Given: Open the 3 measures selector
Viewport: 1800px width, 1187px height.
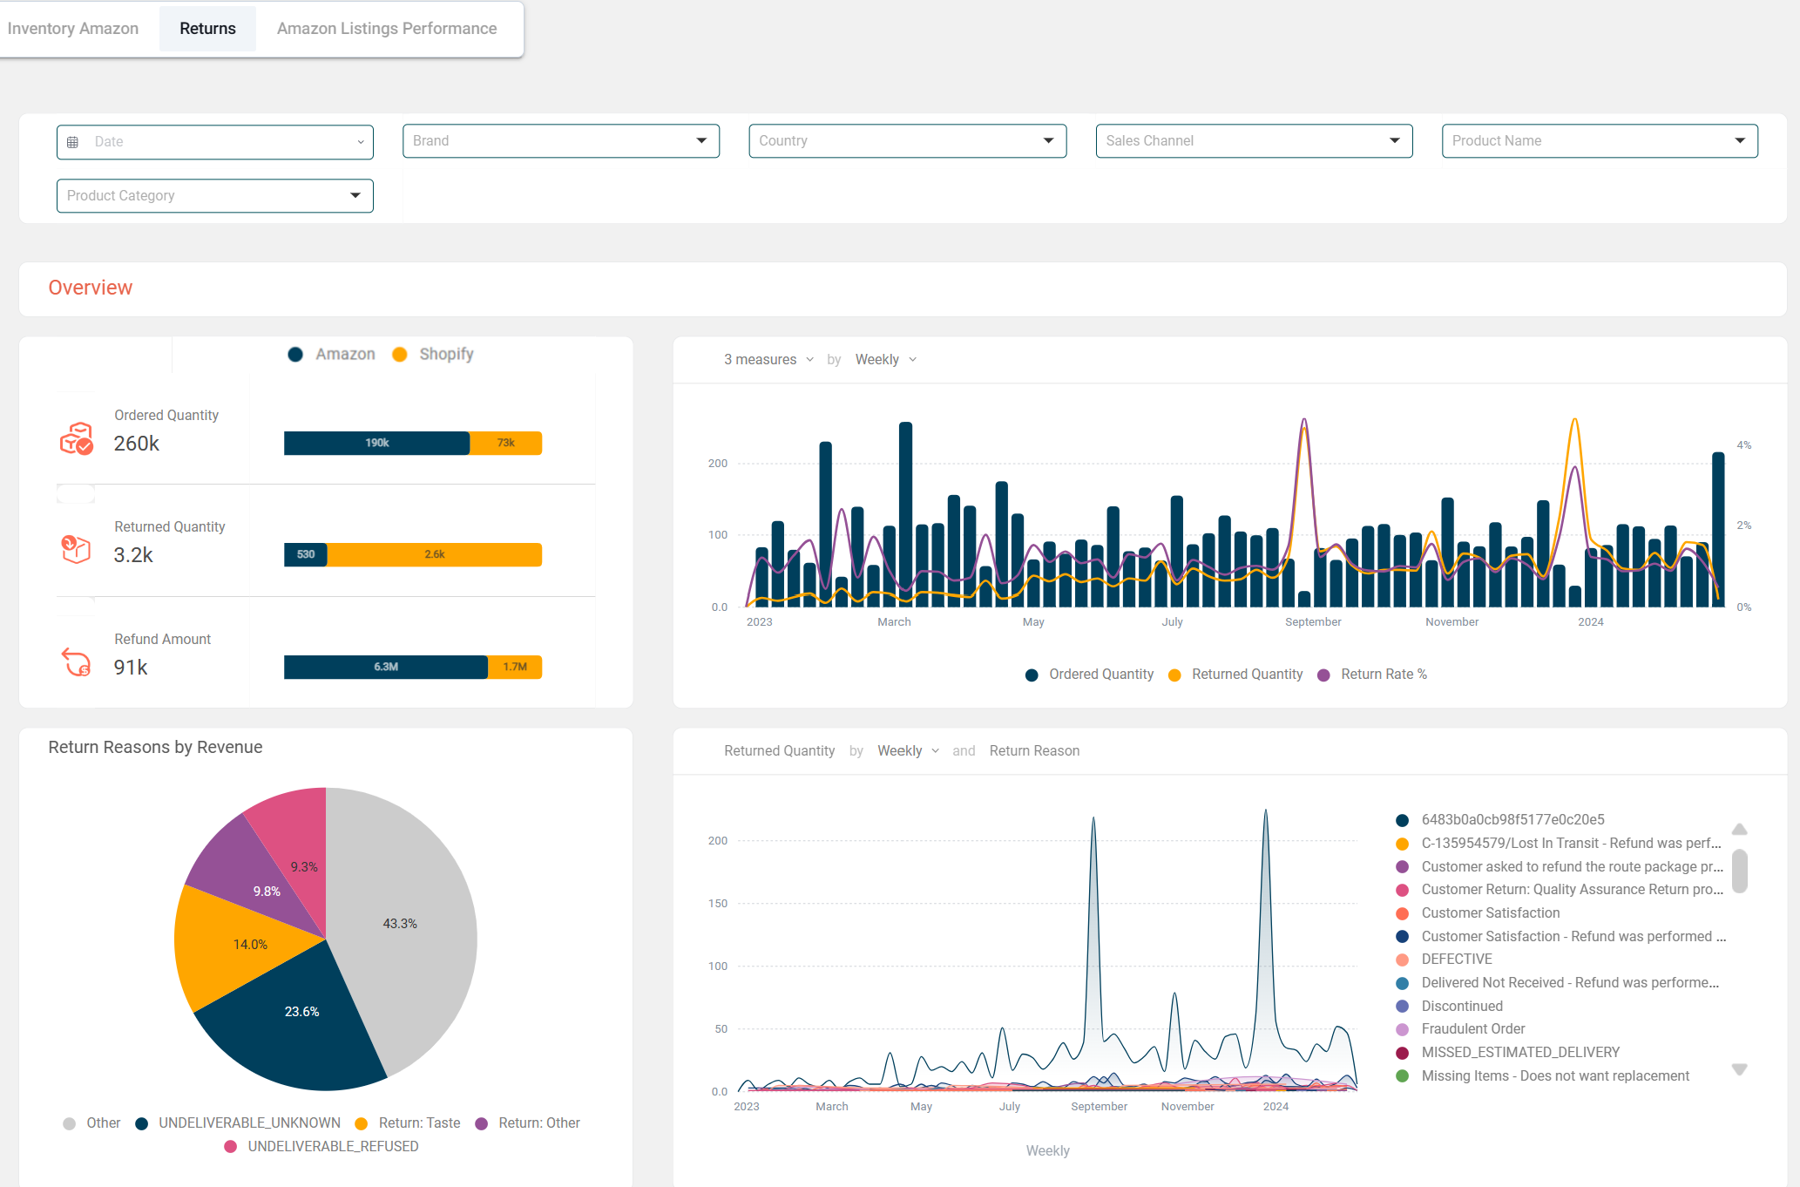Looking at the screenshot, I should (x=768, y=360).
